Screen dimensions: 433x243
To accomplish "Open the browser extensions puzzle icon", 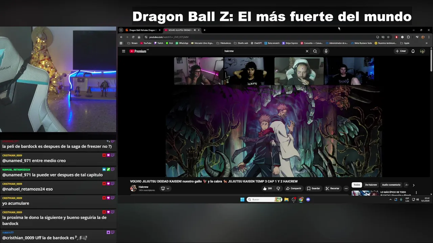I will [x=408, y=37].
